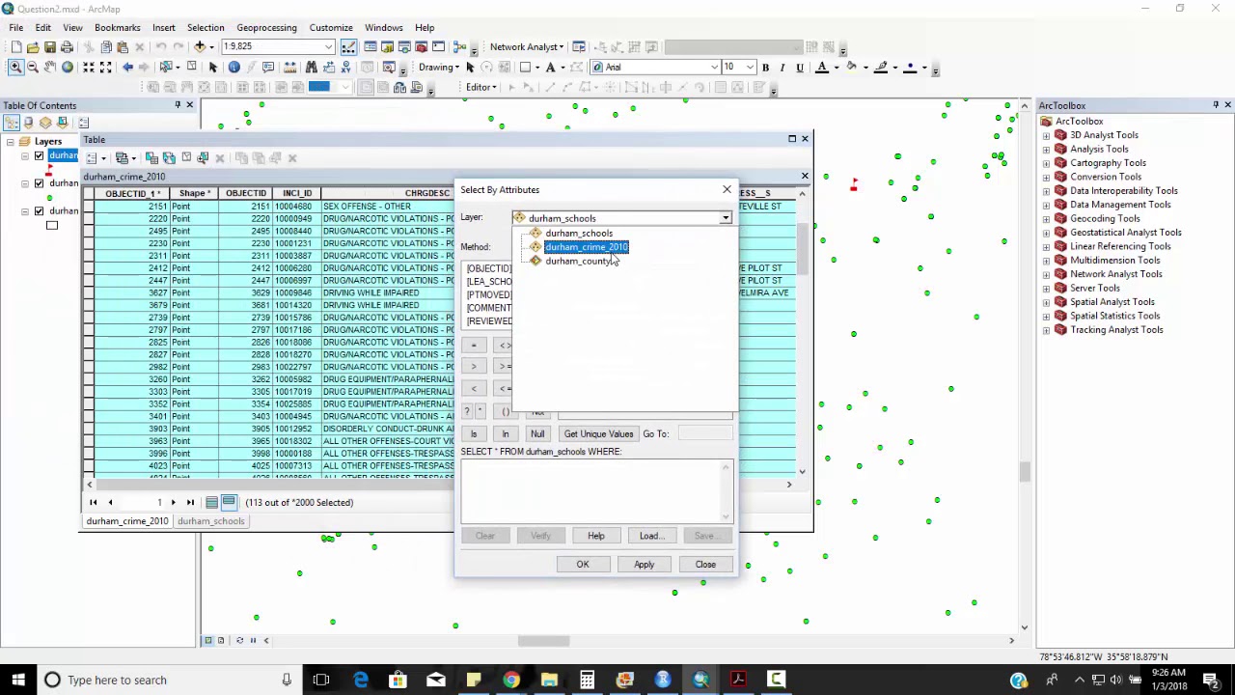Choose durham_crime_2010 in layer list
This screenshot has height=695, width=1235.
pyautogui.click(x=587, y=247)
